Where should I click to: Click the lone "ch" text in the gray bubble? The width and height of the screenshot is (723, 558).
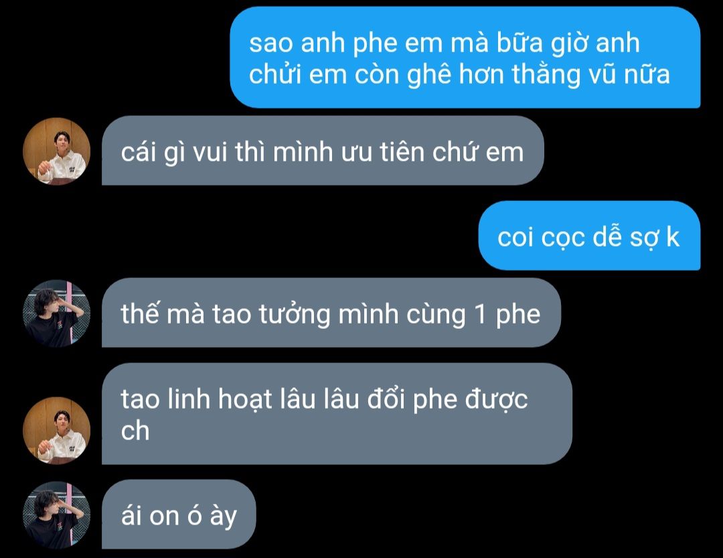135,431
